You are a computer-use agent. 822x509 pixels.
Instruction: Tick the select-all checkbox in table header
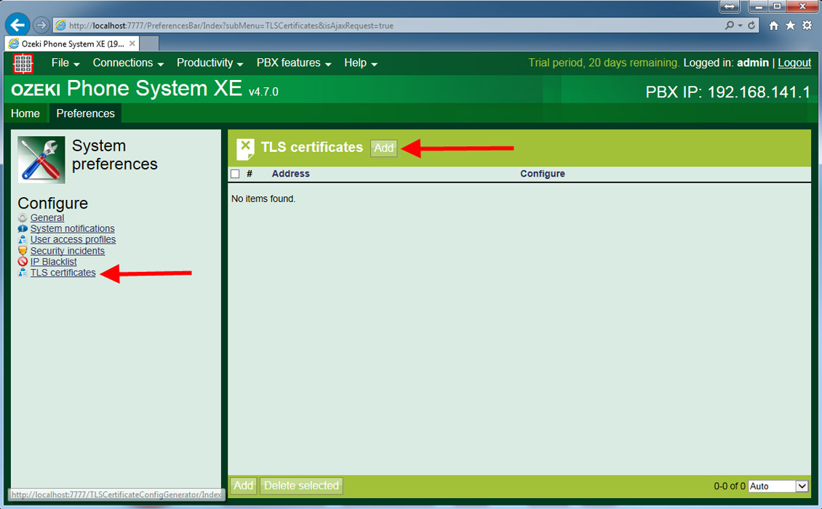click(236, 174)
